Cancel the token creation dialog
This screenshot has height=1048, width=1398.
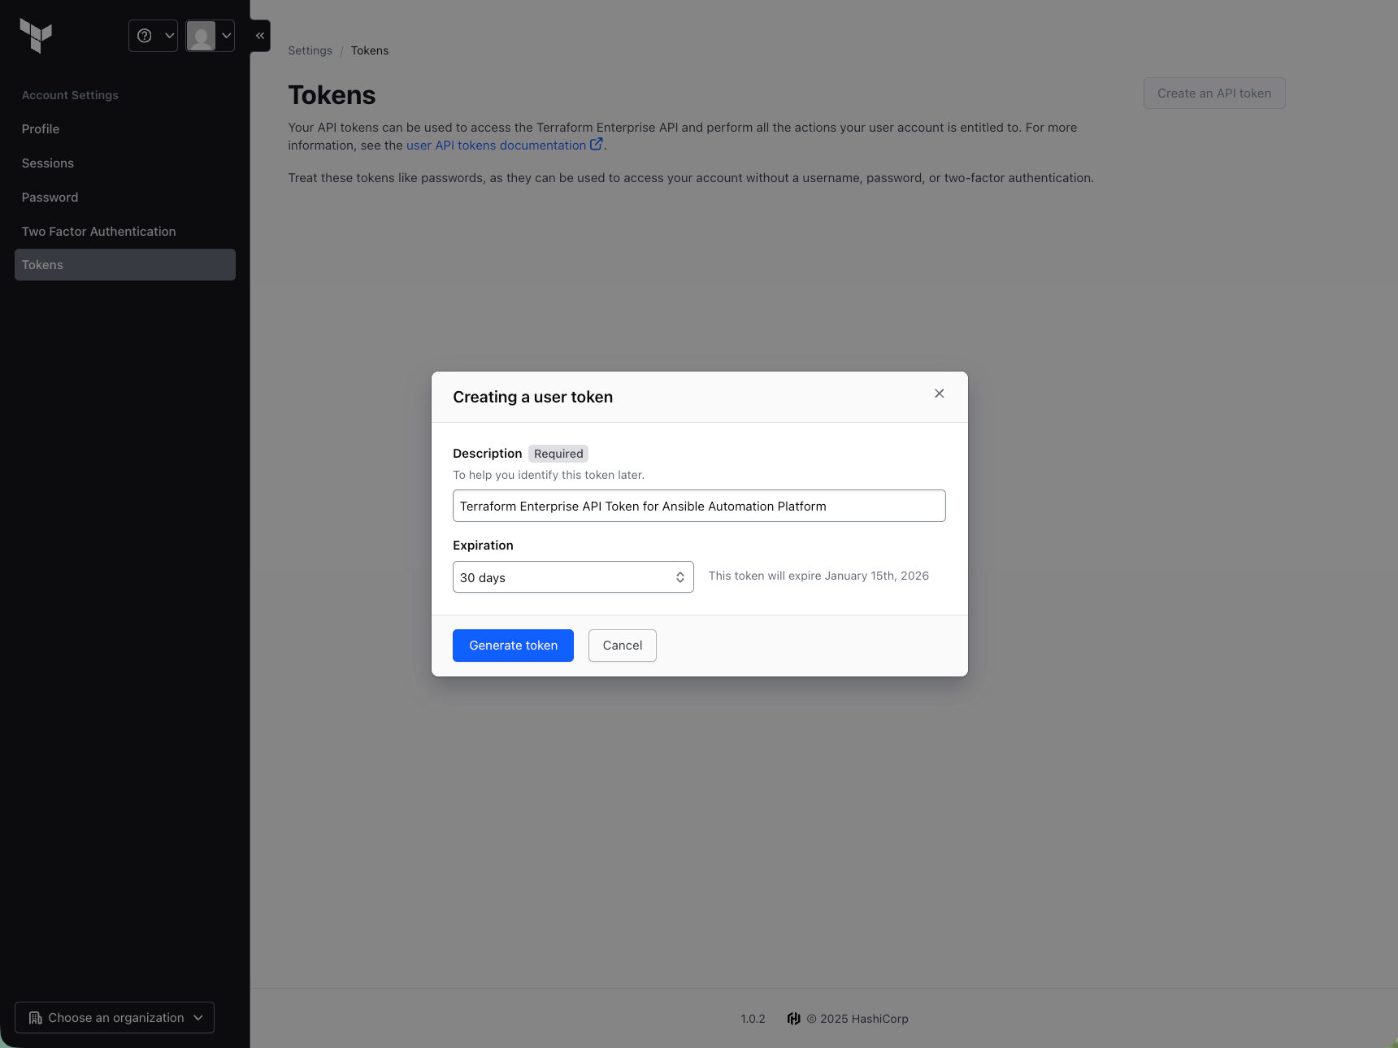point(623,646)
